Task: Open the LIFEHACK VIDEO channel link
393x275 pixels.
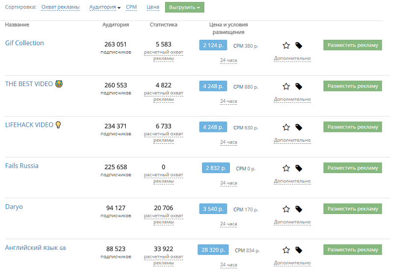Action: [x=29, y=125]
